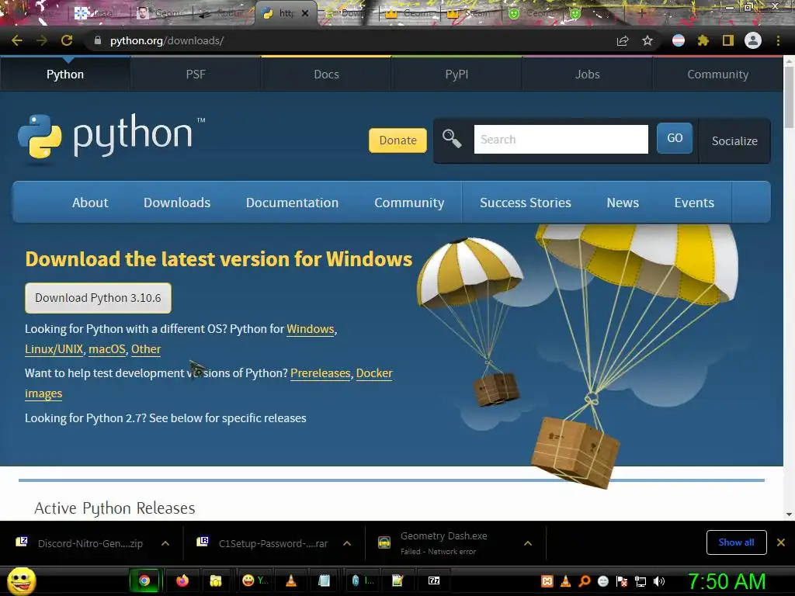Click the VLC cone in system tray
The height and width of the screenshot is (596, 795).
click(565, 581)
